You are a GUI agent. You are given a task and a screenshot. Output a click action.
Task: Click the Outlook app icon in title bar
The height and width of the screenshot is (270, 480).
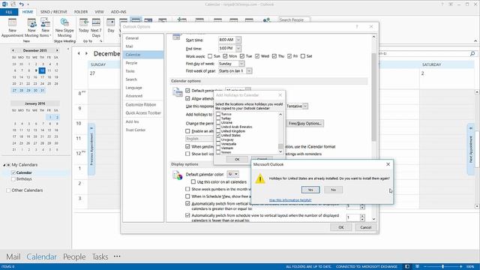[x=4, y=4]
